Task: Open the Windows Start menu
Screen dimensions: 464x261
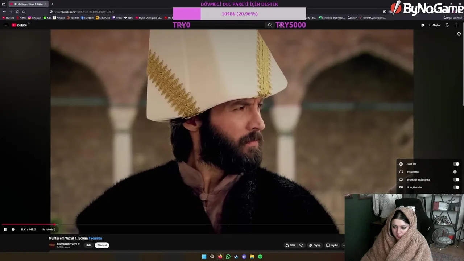Action: (x=204, y=257)
